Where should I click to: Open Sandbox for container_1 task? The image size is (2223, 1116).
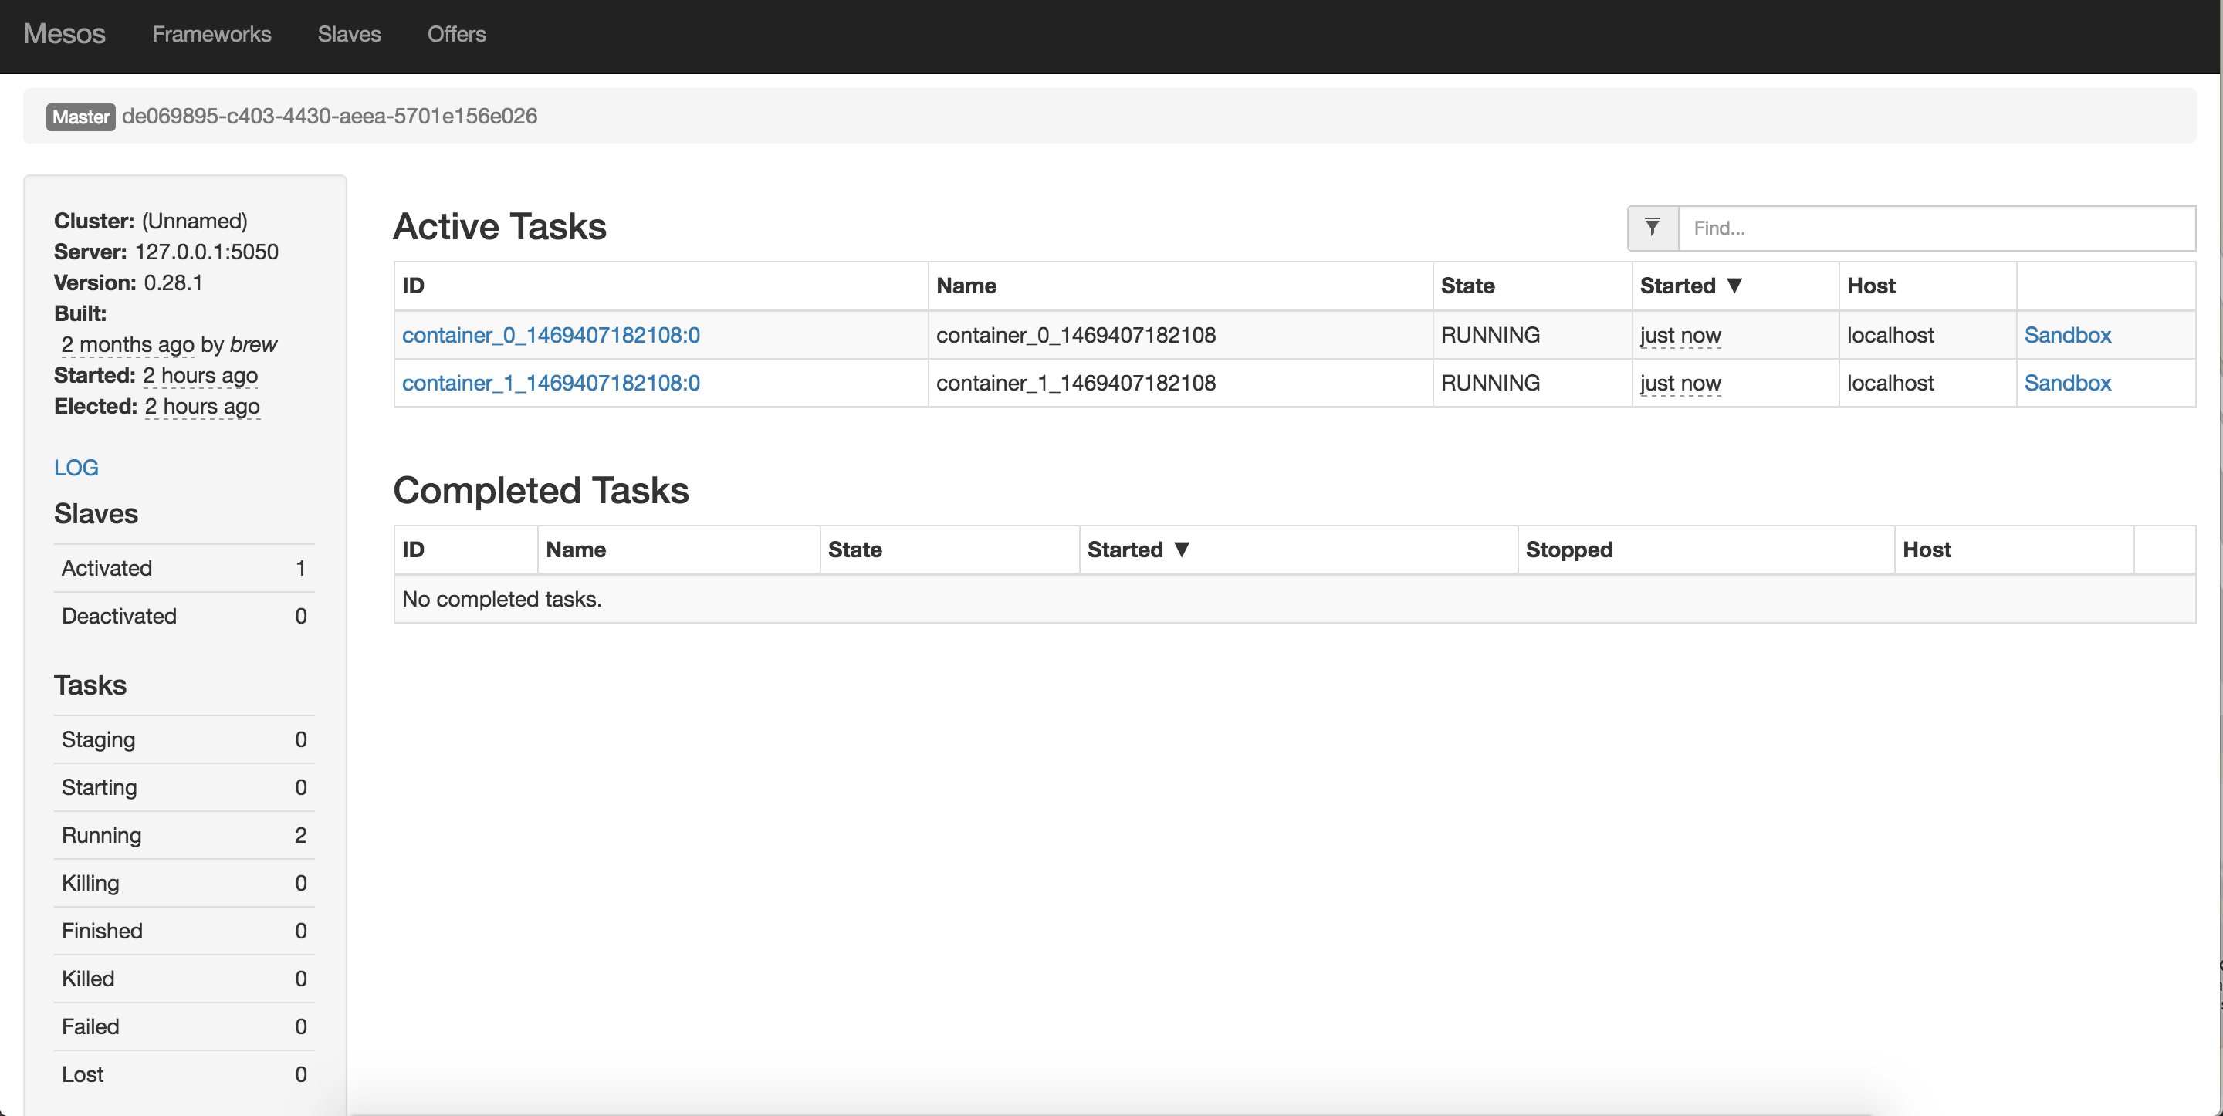pyautogui.click(x=2068, y=382)
